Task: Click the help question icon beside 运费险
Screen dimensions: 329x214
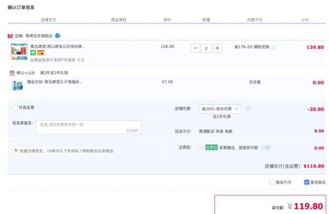Action: (268, 148)
